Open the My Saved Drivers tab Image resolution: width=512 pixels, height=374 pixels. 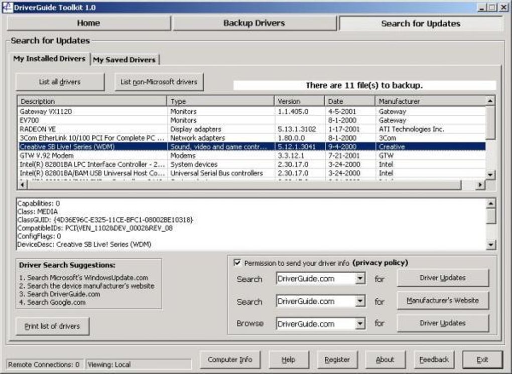click(124, 60)
